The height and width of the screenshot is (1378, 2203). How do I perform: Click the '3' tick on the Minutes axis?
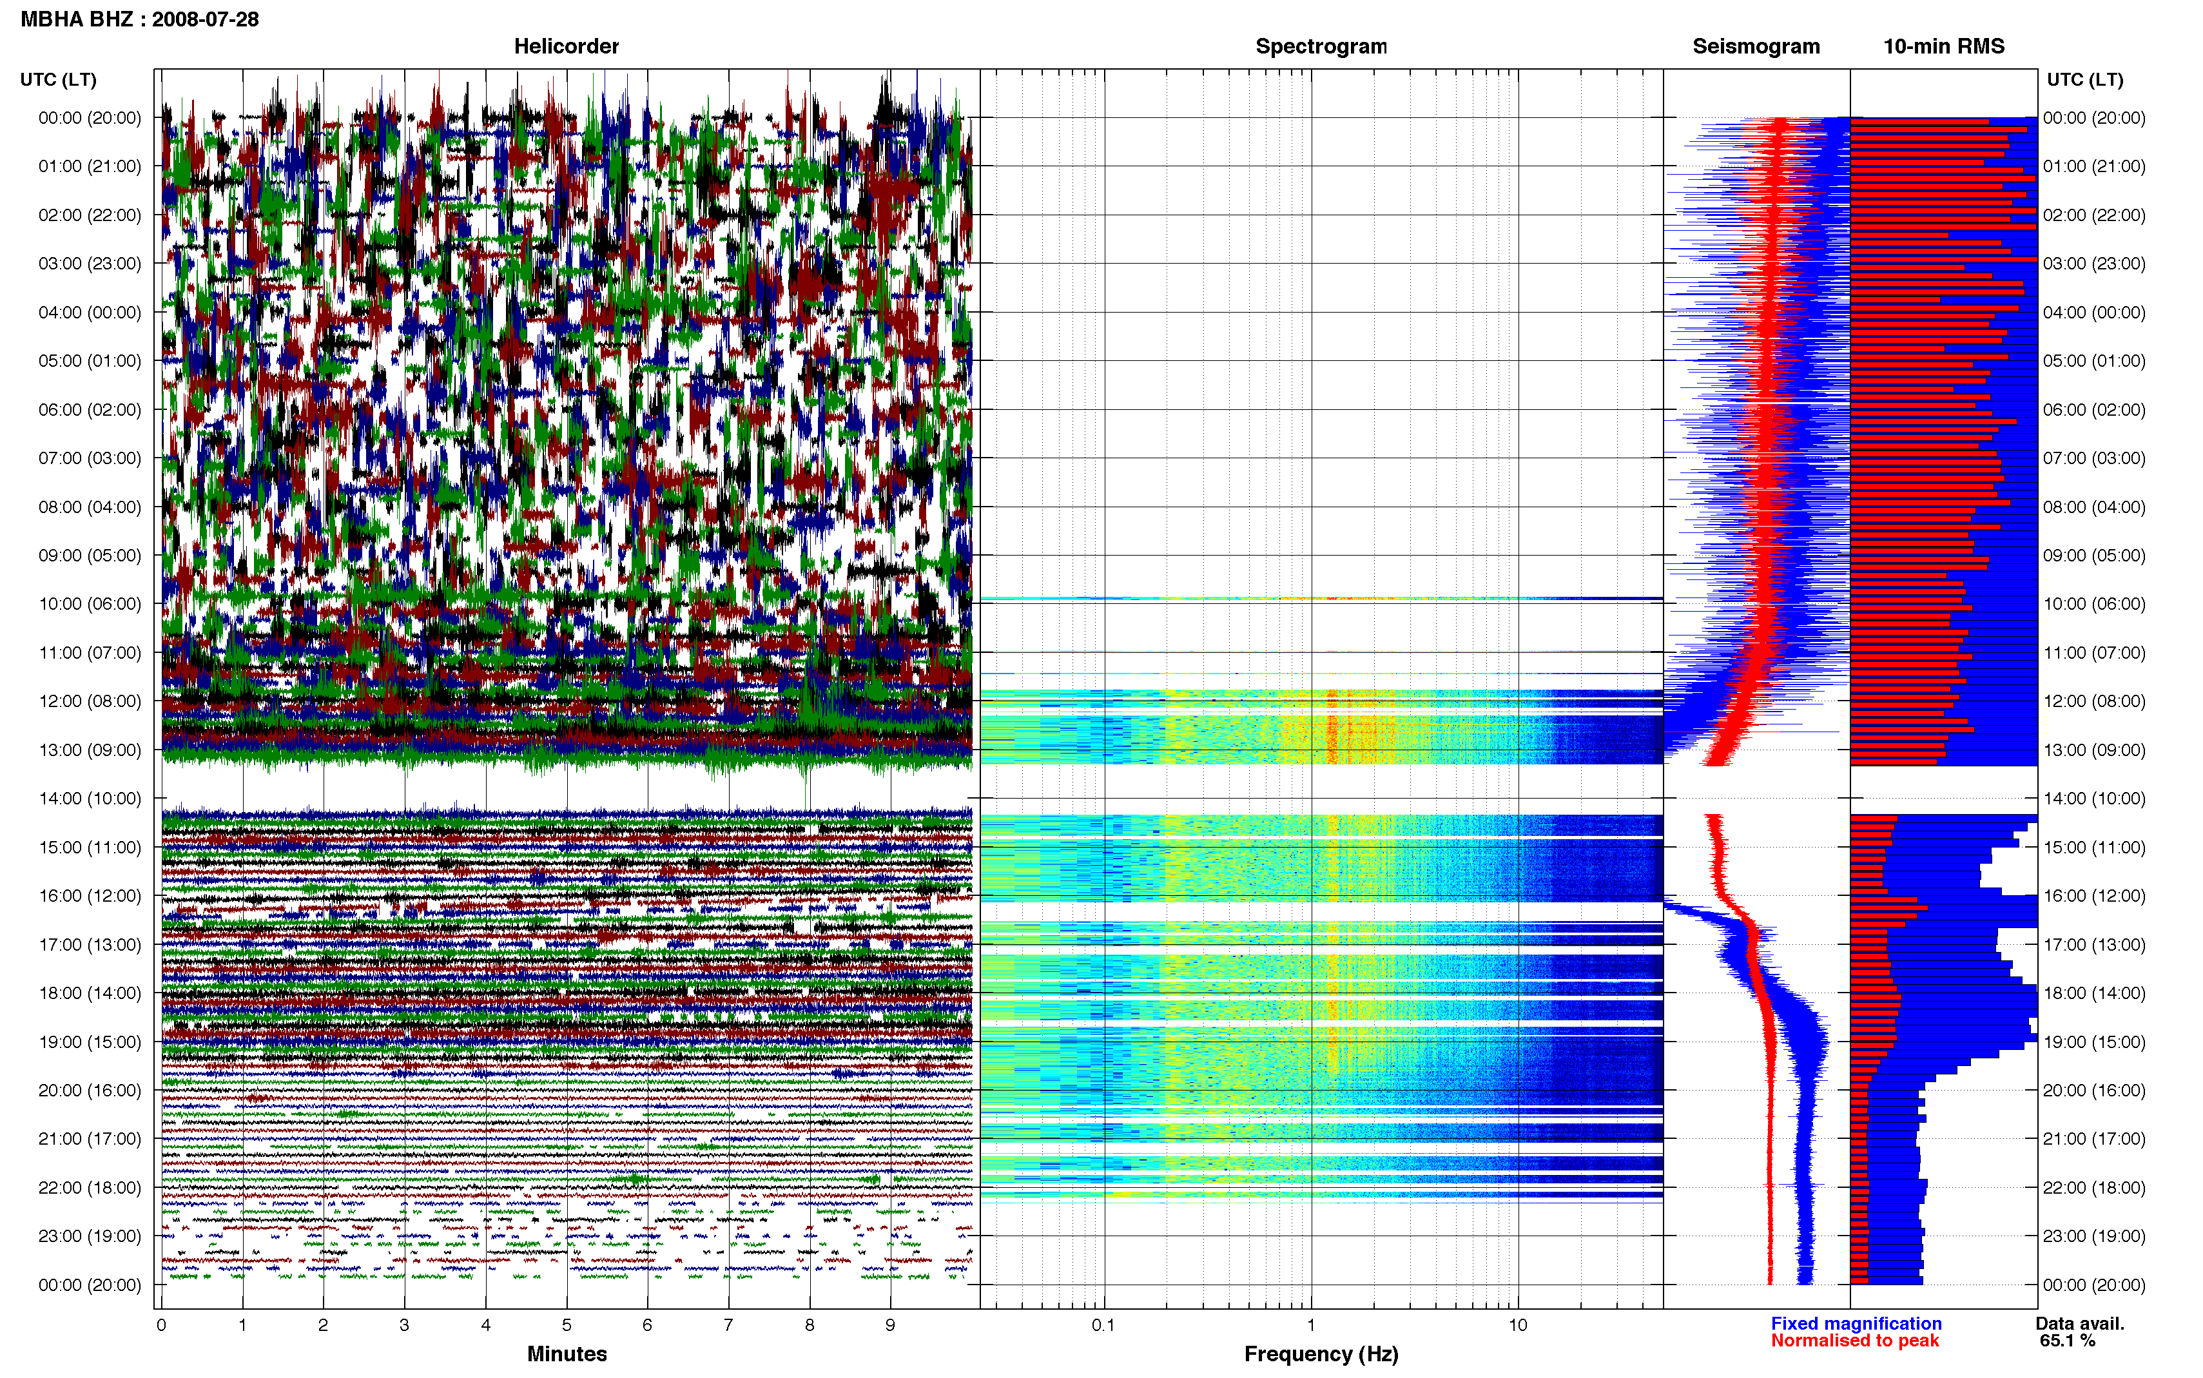pos(405,1325)
